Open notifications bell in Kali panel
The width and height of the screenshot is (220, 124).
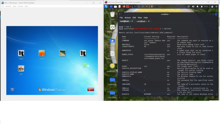pos(197,7)
